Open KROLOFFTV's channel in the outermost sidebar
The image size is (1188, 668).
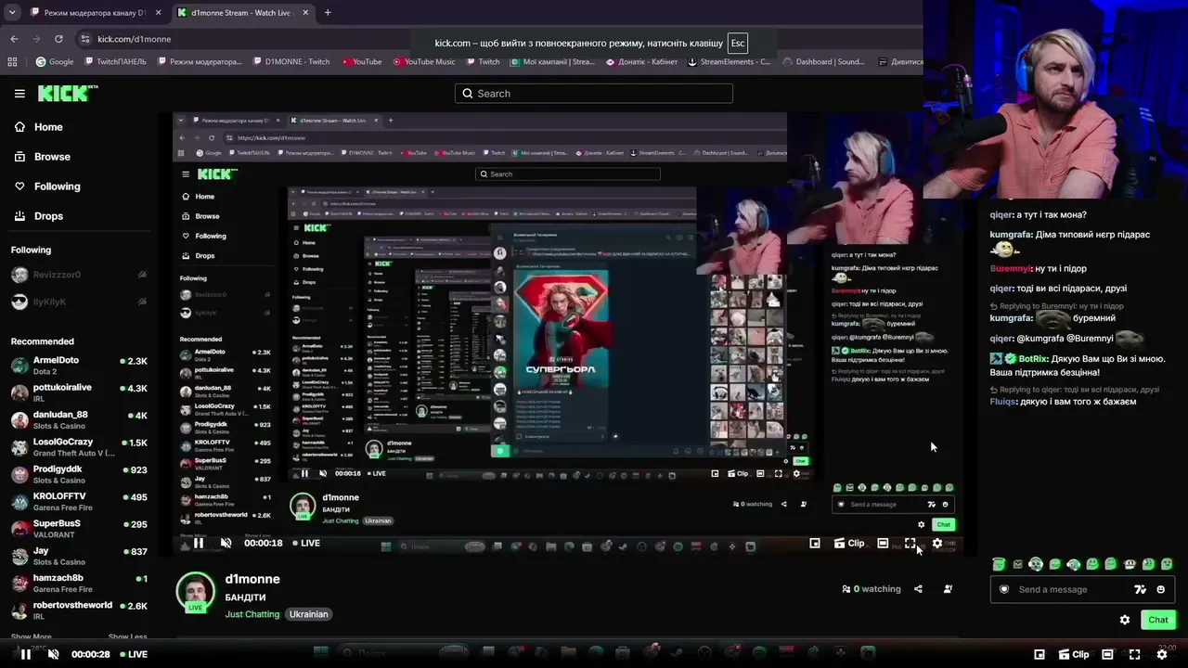point(79,502)
